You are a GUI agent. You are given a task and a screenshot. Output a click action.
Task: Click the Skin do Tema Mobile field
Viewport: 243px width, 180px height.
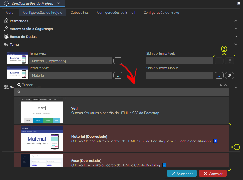click(x=180, y=76)
